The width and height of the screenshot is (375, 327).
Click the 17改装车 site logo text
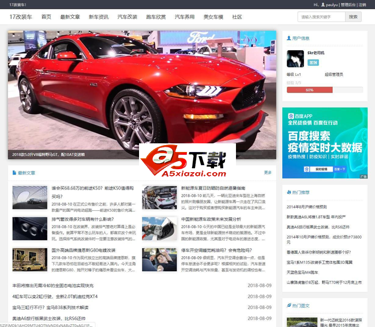(x=21, y=17)
